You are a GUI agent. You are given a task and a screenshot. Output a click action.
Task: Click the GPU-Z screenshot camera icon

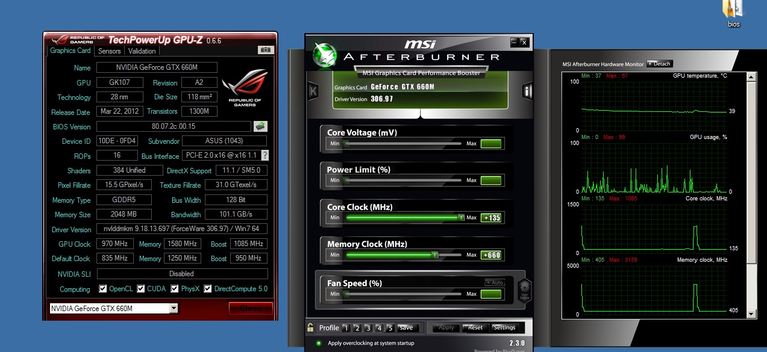pyautogui.click(x=265, y=50)
